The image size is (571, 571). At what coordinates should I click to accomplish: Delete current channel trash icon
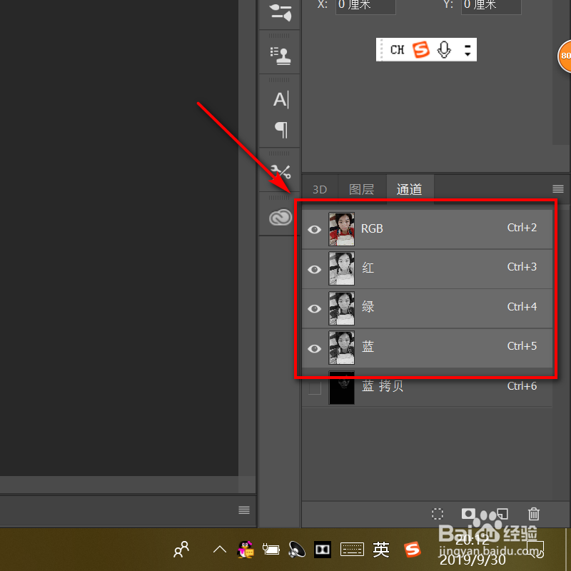tap(533, 514)
